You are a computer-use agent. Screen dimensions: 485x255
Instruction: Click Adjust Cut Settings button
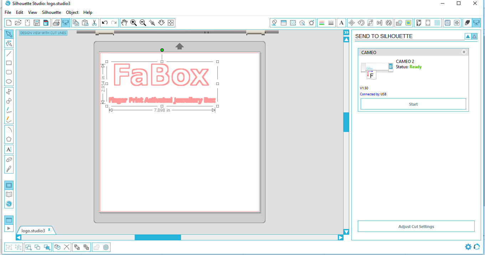[416, 227]
